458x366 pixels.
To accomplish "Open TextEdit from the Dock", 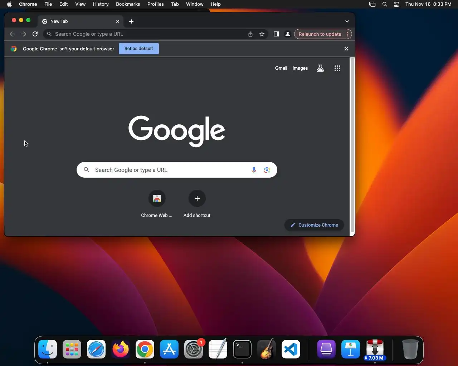I will 218,349.
